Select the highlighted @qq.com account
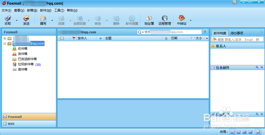This screenshot has height=135, width=265. pos(28,43)
